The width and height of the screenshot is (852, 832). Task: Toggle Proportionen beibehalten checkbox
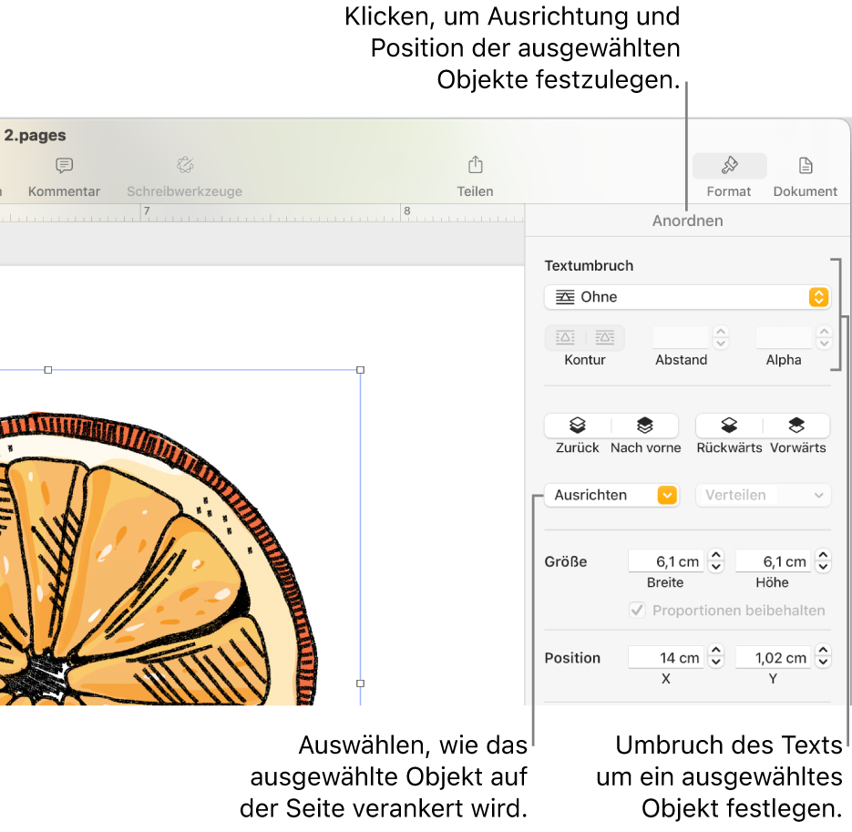coord(637,610)
